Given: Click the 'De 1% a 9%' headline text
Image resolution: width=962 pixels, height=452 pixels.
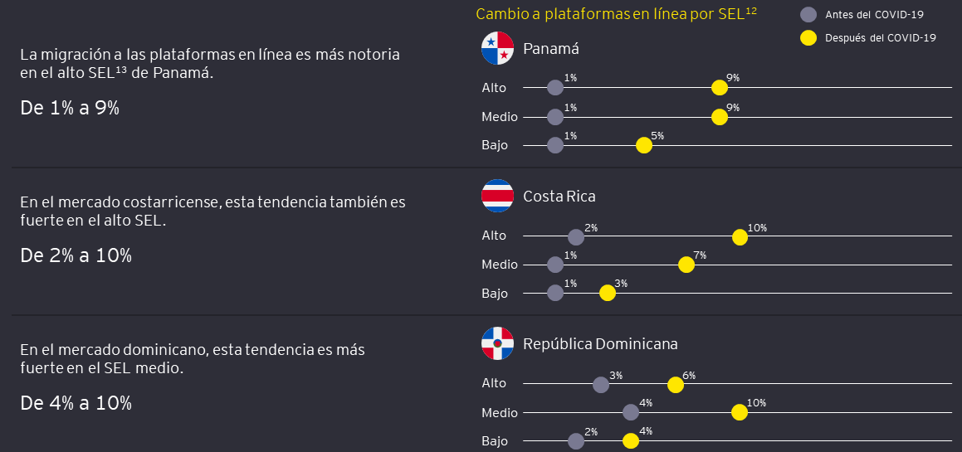Looking at the screenshot, I should pos(70,107).
